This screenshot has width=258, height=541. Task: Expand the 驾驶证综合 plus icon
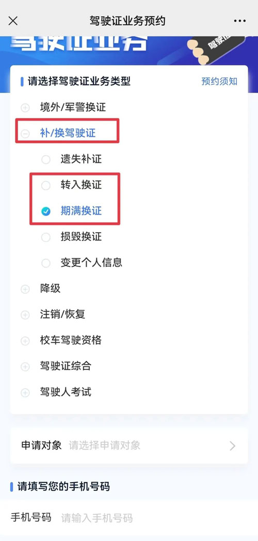pyautogui.click(x=25, y=367)
